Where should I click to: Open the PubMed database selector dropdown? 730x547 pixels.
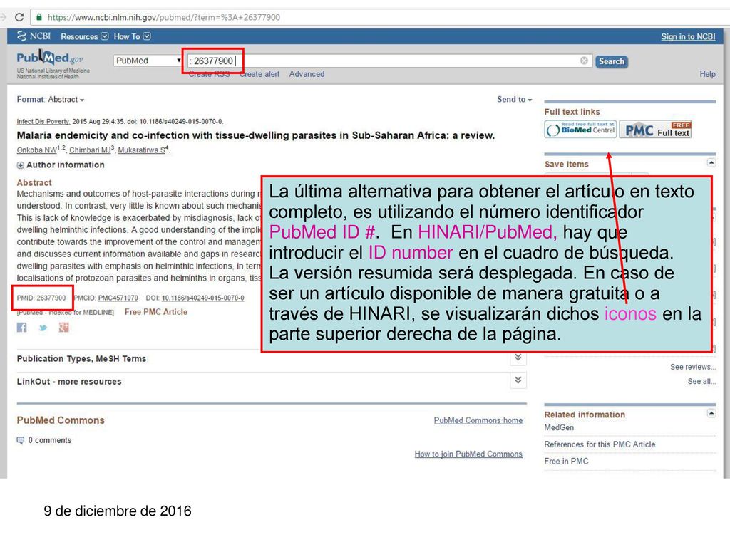tap(147, 61)
